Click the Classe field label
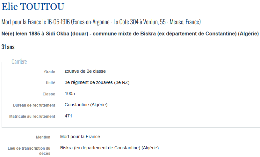 49,94
